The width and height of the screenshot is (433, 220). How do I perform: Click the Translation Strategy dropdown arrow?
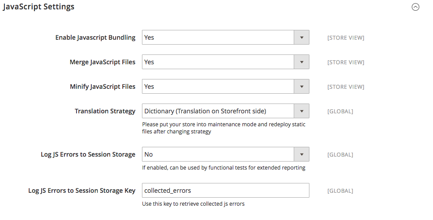pos(301,111)
